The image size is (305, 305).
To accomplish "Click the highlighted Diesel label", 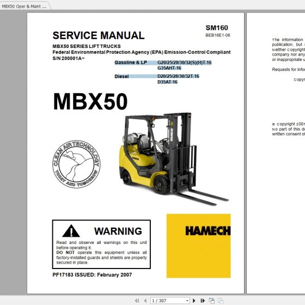I will pos(121,76).
